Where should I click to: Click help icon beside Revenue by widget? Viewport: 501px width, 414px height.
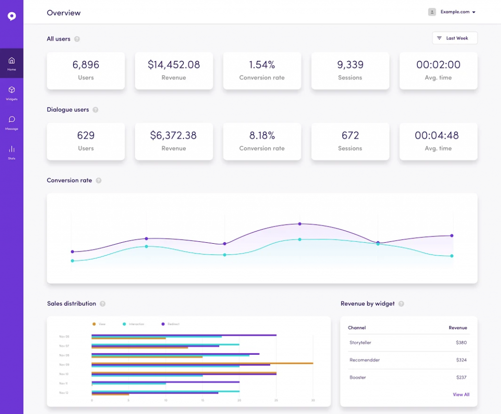(x=401, y=304)
